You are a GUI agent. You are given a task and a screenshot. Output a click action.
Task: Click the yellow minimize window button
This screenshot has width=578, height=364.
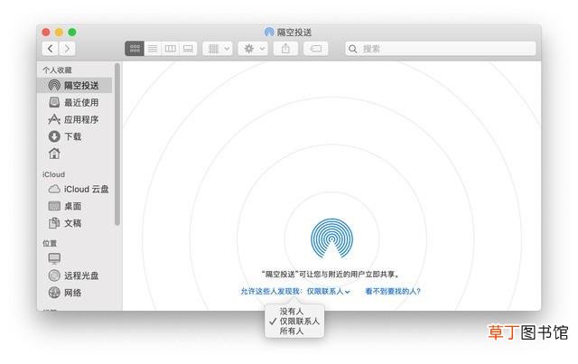[59, 33]
